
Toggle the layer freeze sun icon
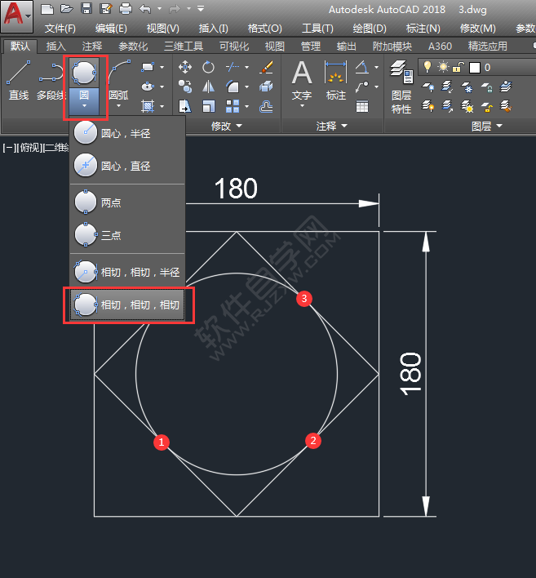[x=443, y=67]
